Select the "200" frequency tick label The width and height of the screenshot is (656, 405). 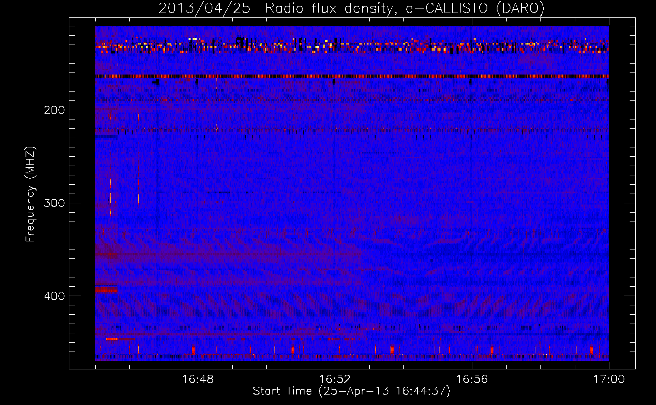[54, 110]
